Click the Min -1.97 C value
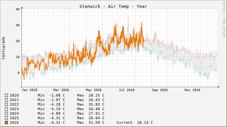This screenshot has height=127, width=227. [51, 100]
